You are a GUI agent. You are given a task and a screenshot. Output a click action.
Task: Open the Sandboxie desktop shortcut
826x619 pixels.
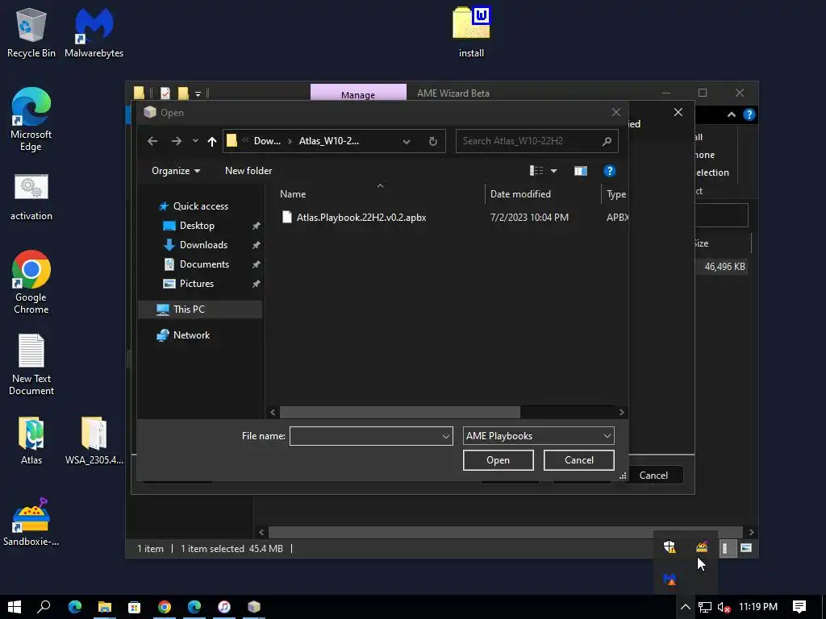[31, 522]
